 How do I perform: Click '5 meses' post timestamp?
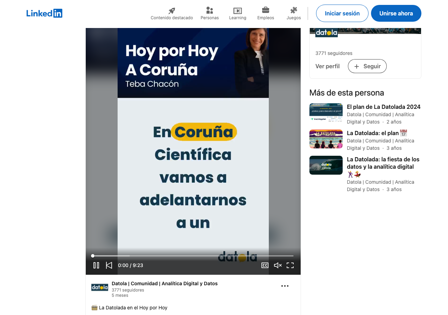point(120,295)
